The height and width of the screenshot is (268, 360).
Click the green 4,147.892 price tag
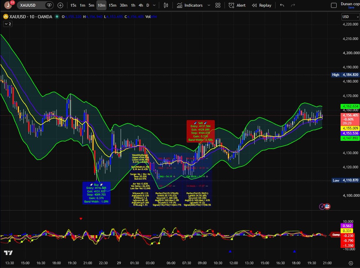click(x=349, y=138)
